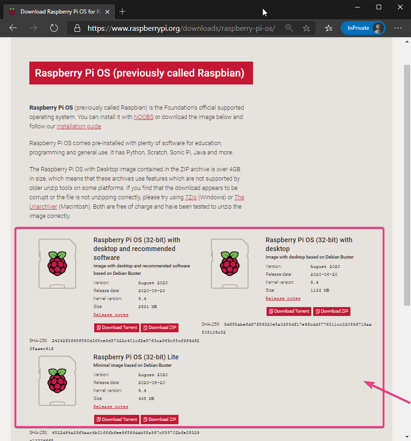This screenshot has width=411, height=441.
Task: Open browser Settings and more menu
Action: pyautogui.click(x=398, y=28)
